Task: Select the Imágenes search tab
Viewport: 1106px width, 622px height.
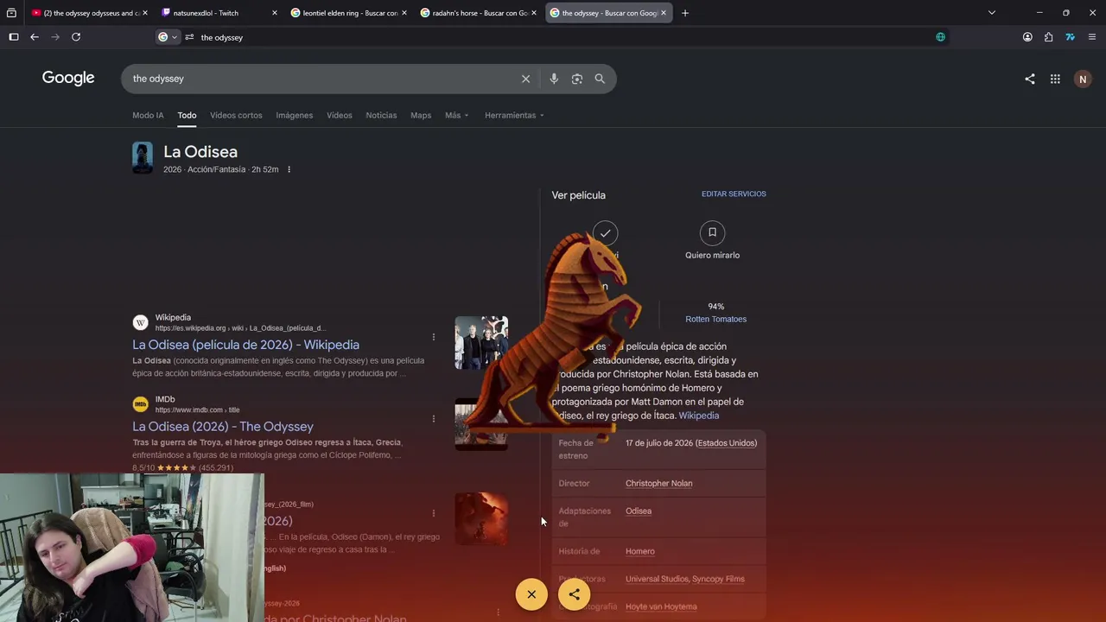Action: [295, 115]
